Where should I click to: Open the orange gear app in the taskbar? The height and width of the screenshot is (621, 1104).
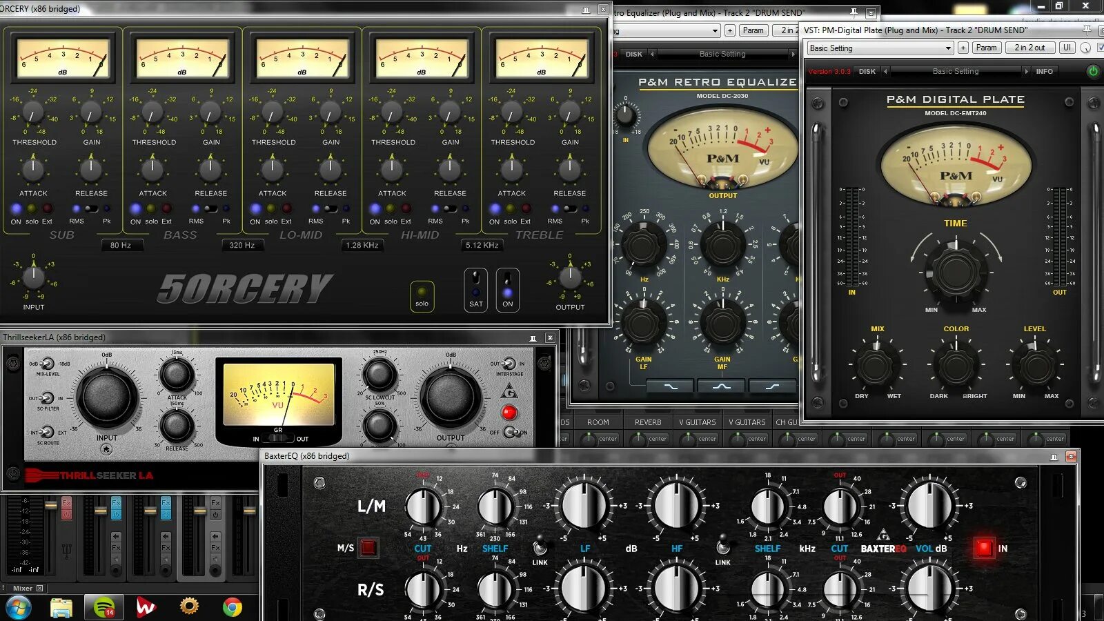point(189,607)
